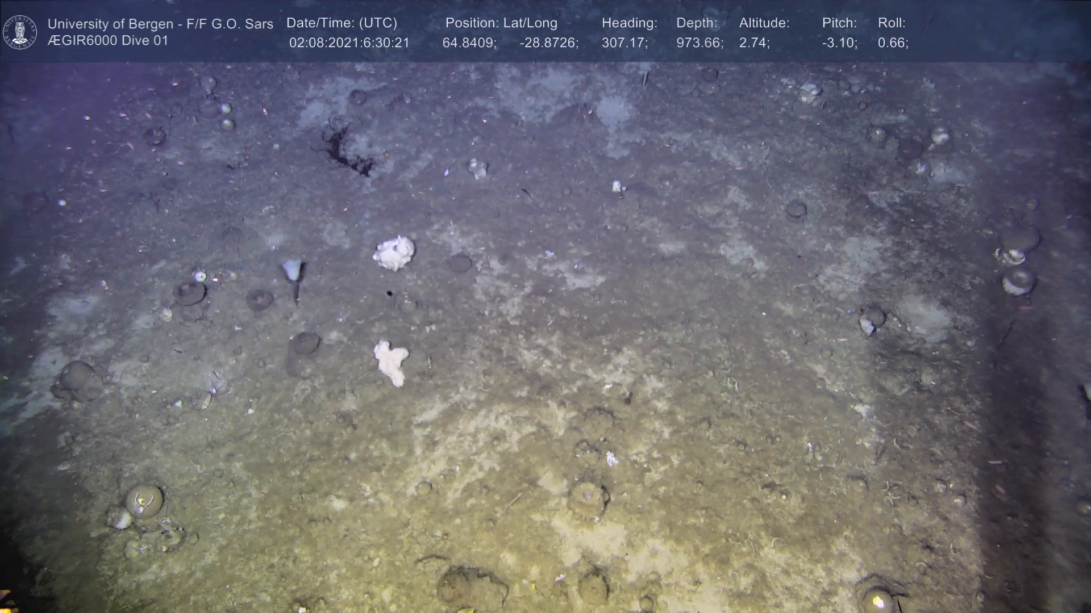Click the Date/Time (UTC) header label
1091x613 pixels.
tap(342, 23)
